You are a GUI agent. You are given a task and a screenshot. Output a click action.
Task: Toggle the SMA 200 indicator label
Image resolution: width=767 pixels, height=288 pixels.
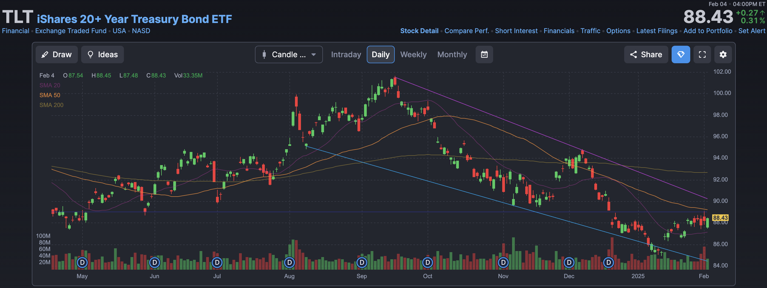(x=51, y=105)
